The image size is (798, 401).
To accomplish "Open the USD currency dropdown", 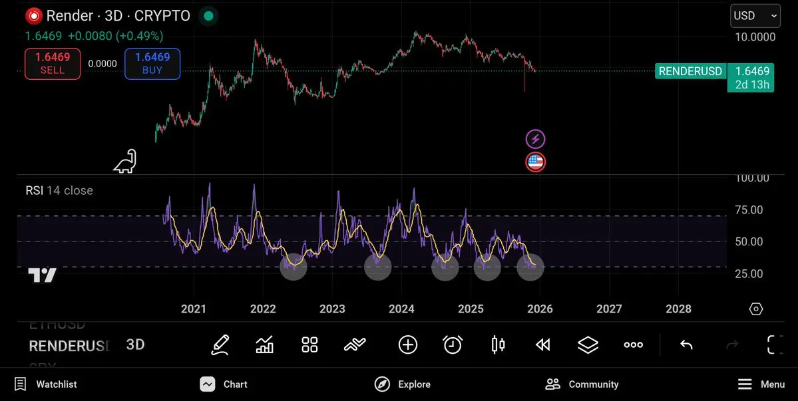I will [755, 16].
